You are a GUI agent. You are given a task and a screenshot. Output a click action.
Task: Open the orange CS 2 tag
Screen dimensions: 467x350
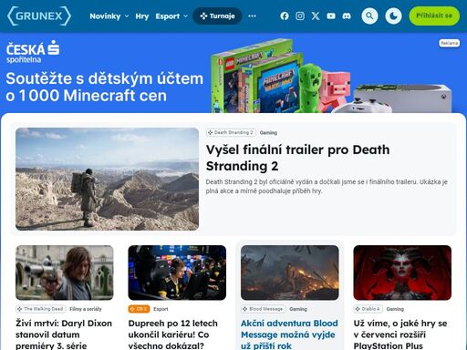139,309
